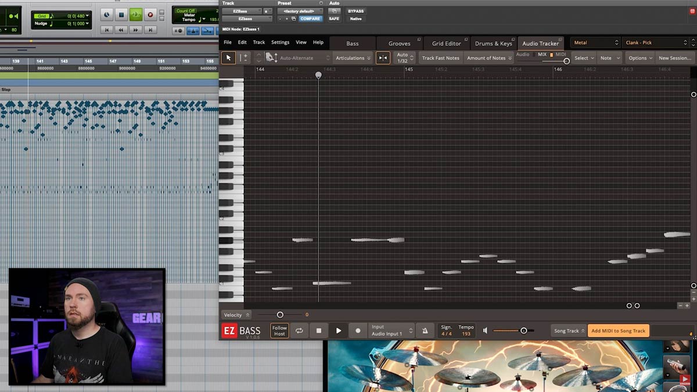Mute via the EZbass speaker icon
Viewport: 697px width, 392px height.
coord(486,330)
